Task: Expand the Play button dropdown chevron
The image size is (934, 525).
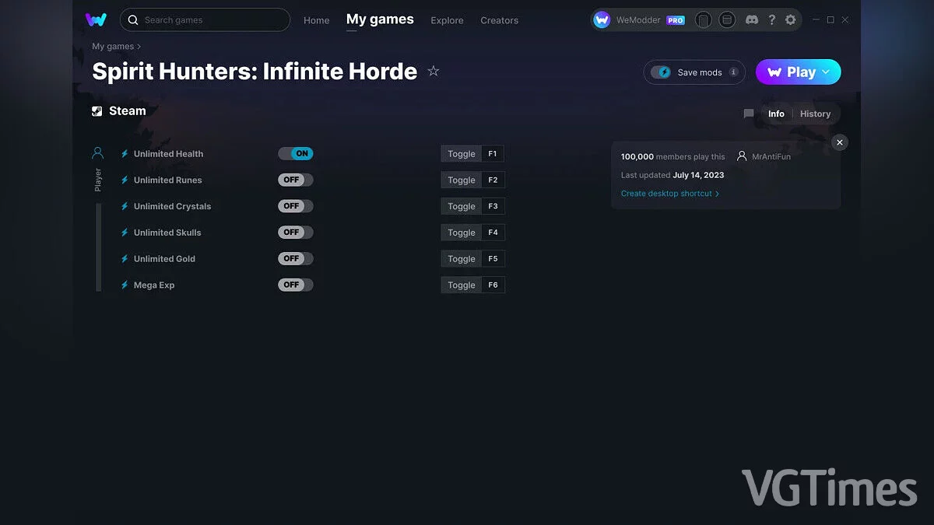Action: click(x=826, y=72)
